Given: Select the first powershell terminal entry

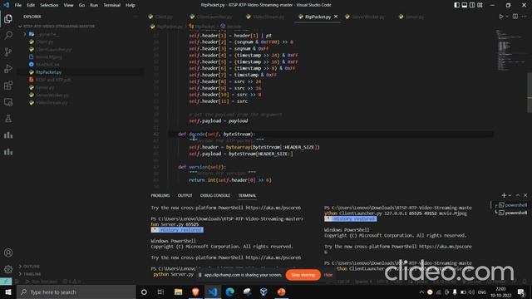Looking at the screenshot, I should coord(513,205).
